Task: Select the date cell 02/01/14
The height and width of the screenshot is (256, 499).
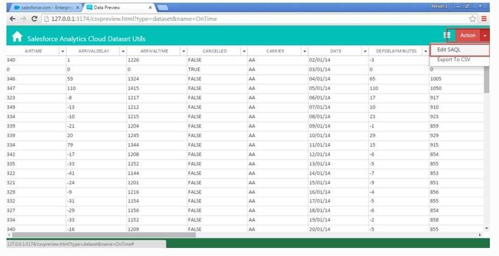Action: click(338, 60)
